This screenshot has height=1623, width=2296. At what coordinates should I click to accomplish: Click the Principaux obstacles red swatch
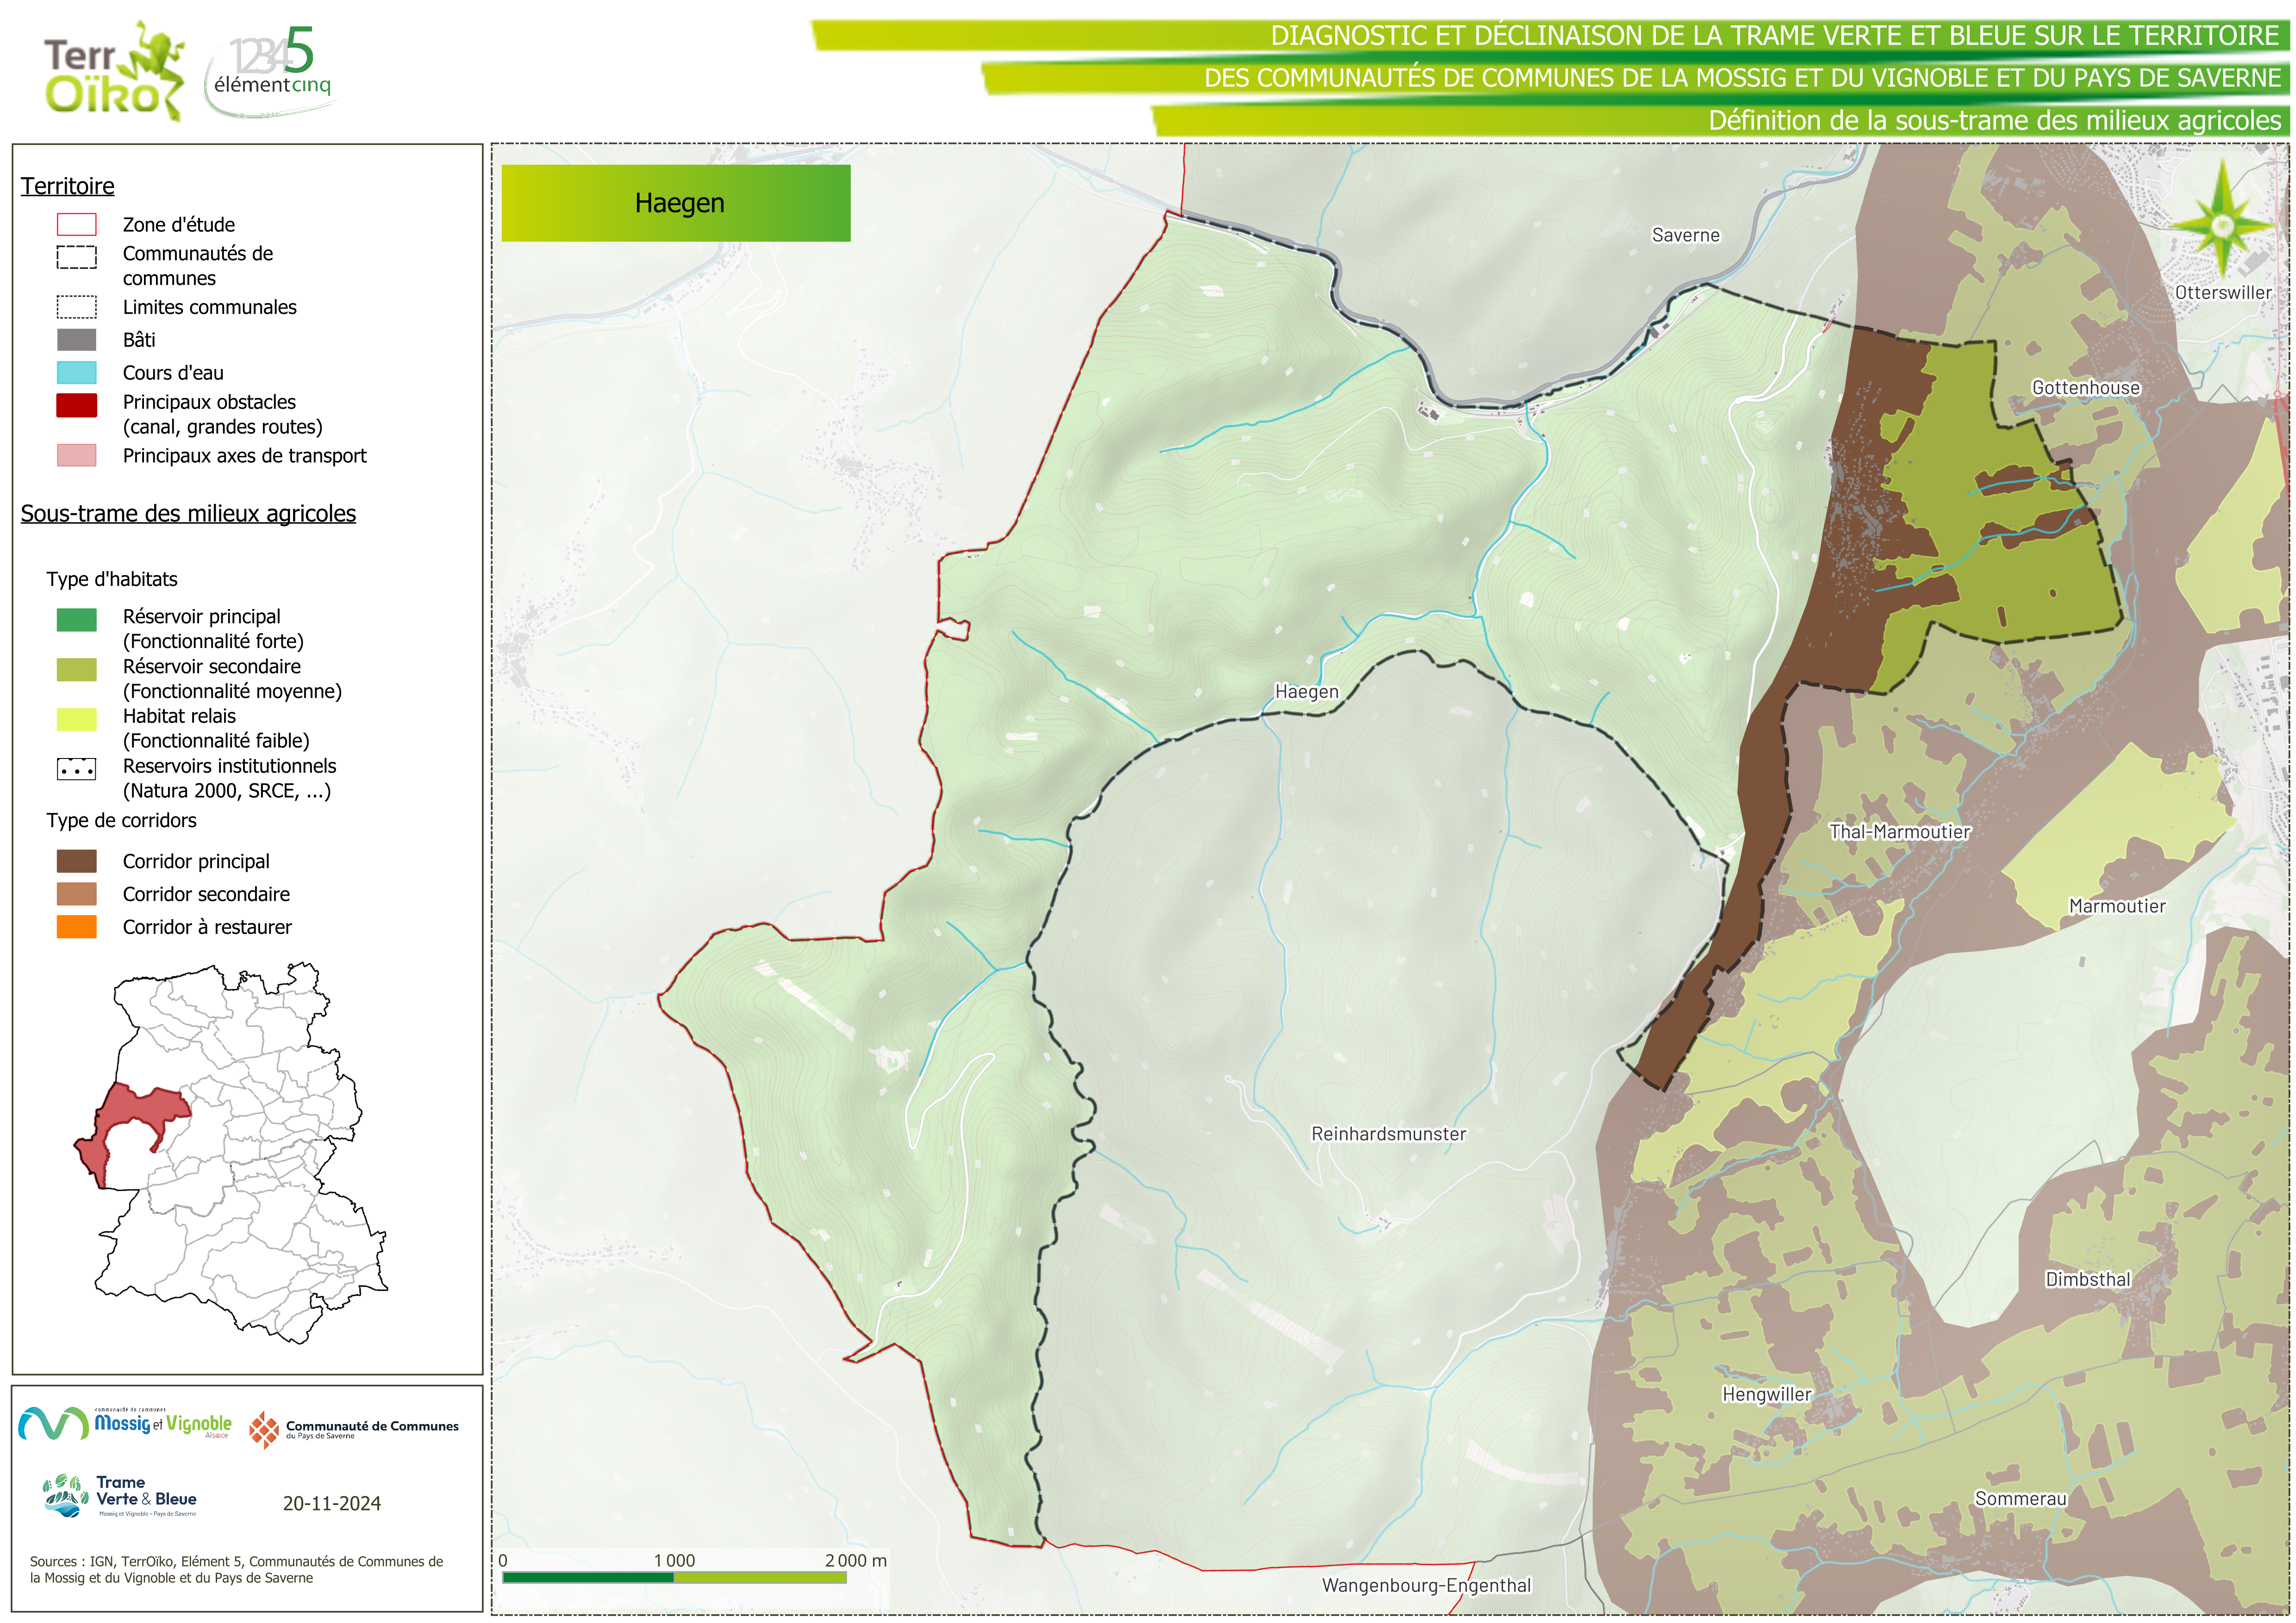(x=76, y=405)
